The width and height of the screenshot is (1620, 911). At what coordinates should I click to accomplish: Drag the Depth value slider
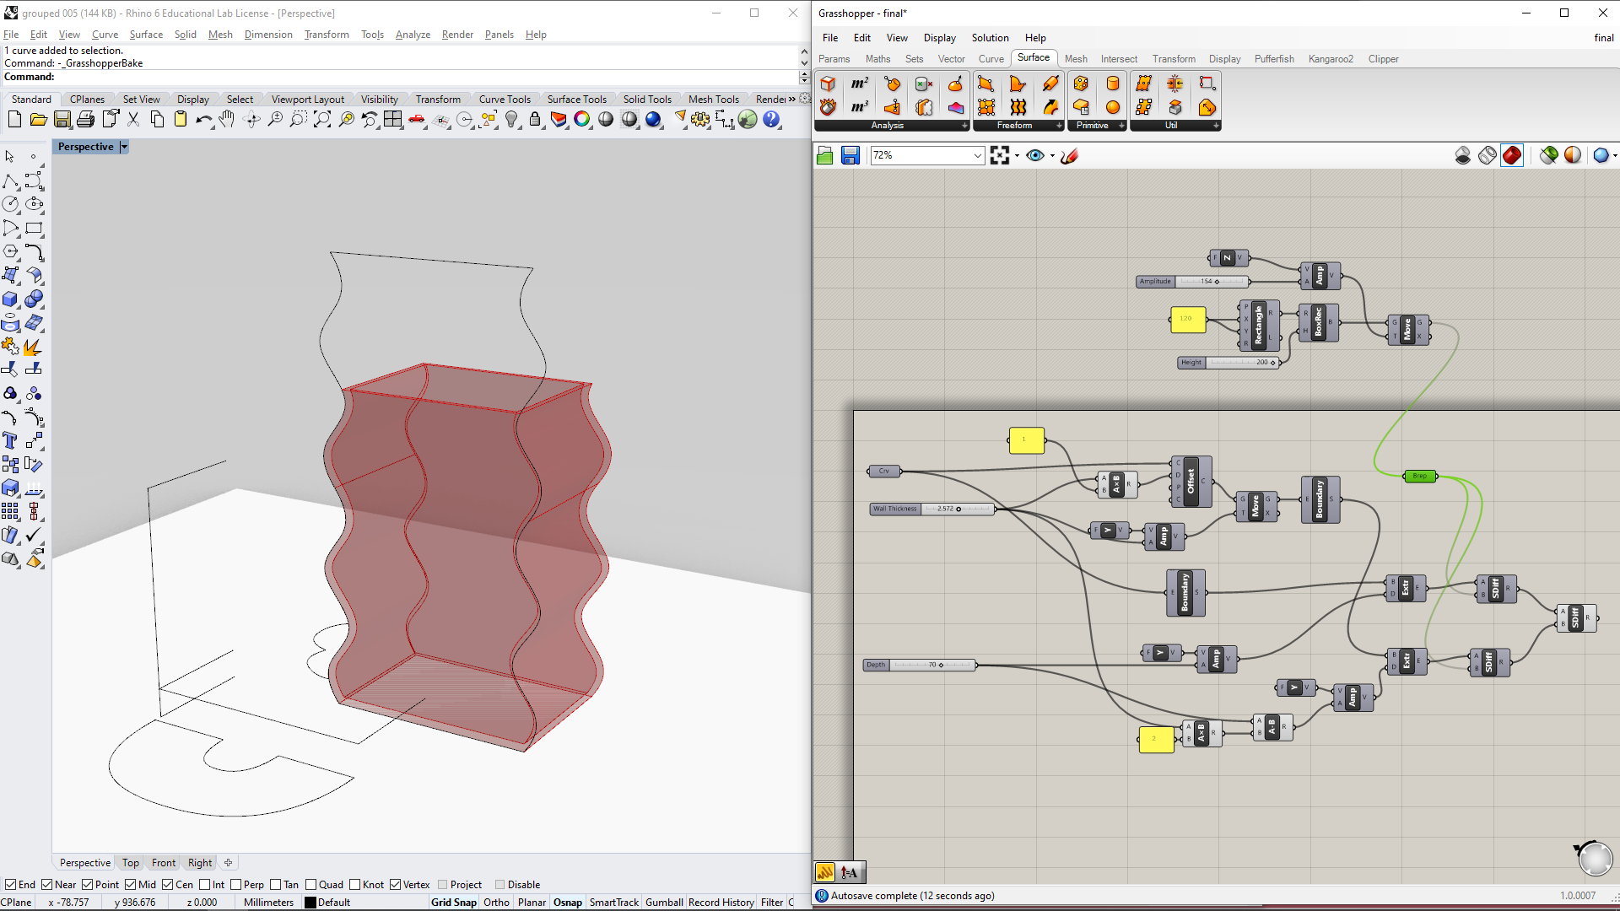pyautogui.click(x=942, y=664)
